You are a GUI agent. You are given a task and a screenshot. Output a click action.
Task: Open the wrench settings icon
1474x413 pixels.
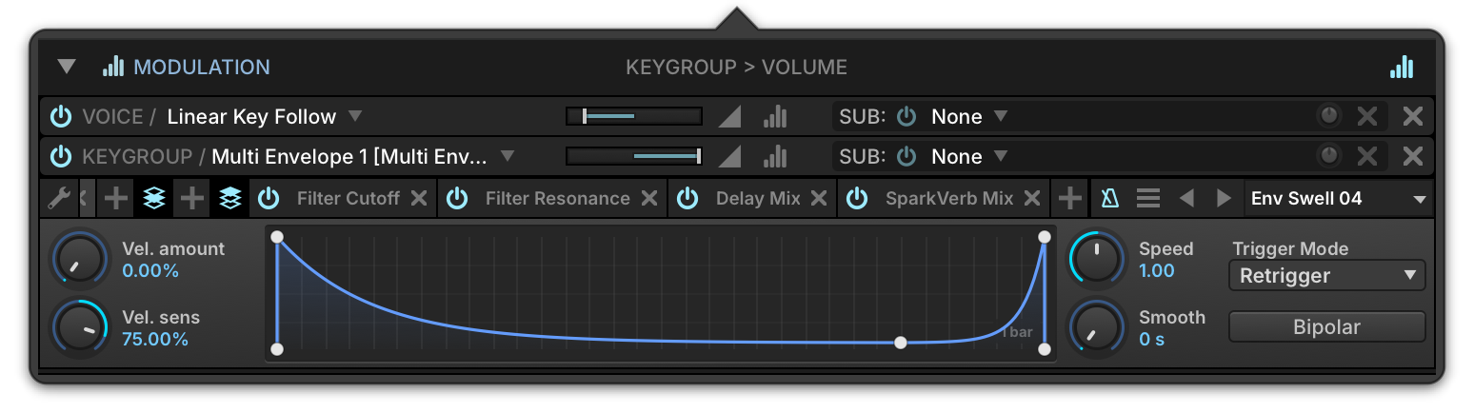(59, 198)
